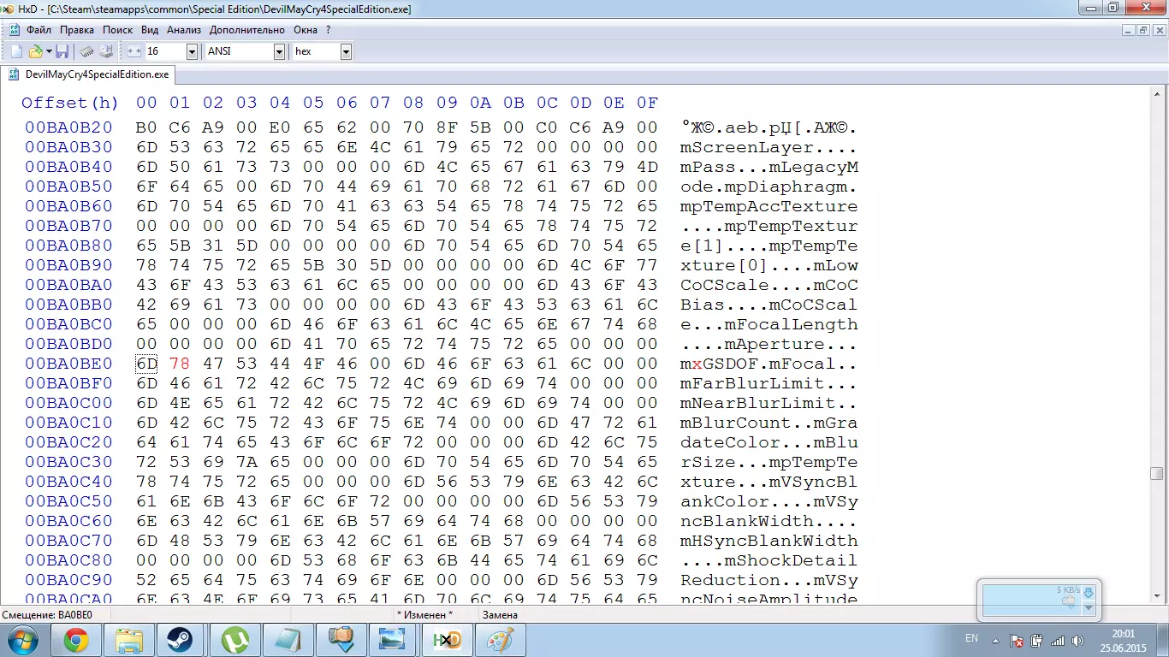Image resolution: width=1169 pixels, height=657 pixels.
Task: Open the image viewer taskbar icon
Action: [x=393, y=640]
